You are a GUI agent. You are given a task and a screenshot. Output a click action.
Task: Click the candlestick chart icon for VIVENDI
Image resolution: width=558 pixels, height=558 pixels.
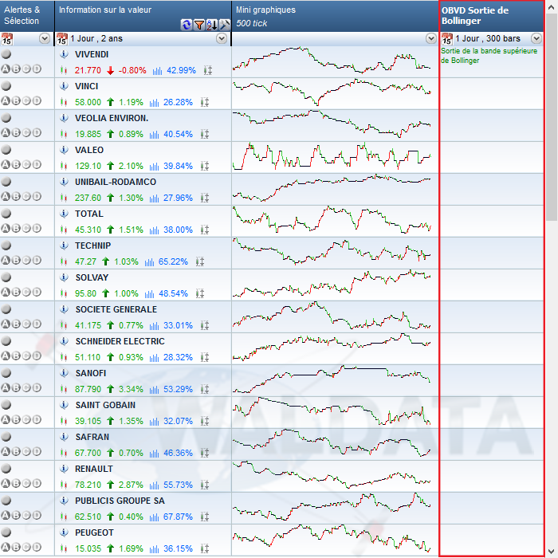pyautogui.click(x=64, y=70)
